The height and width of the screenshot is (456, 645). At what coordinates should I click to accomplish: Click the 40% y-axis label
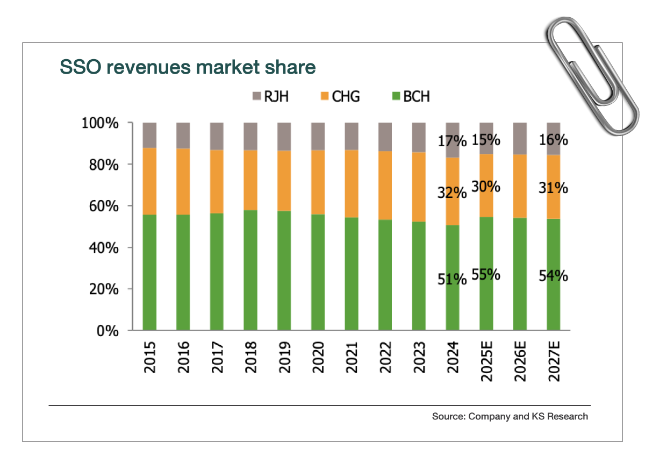tap(103, 248)
